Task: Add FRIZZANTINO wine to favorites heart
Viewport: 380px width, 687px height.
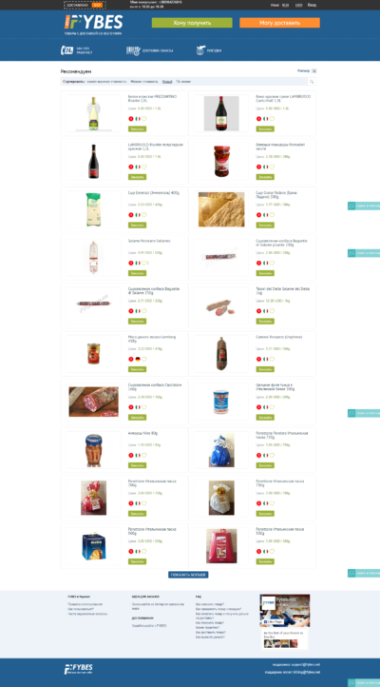Action: [143, 119]
